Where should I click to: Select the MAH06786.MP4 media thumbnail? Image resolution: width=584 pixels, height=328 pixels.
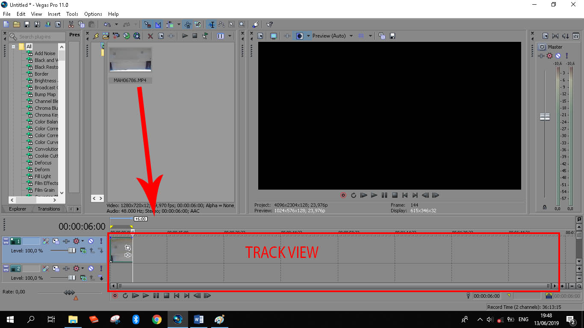[130, 59]
